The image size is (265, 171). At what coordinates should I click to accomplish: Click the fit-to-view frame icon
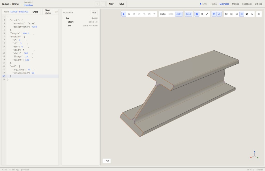tap(202, 14)
